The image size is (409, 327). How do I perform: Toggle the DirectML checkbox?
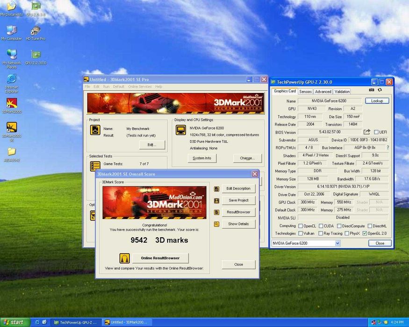370,226
